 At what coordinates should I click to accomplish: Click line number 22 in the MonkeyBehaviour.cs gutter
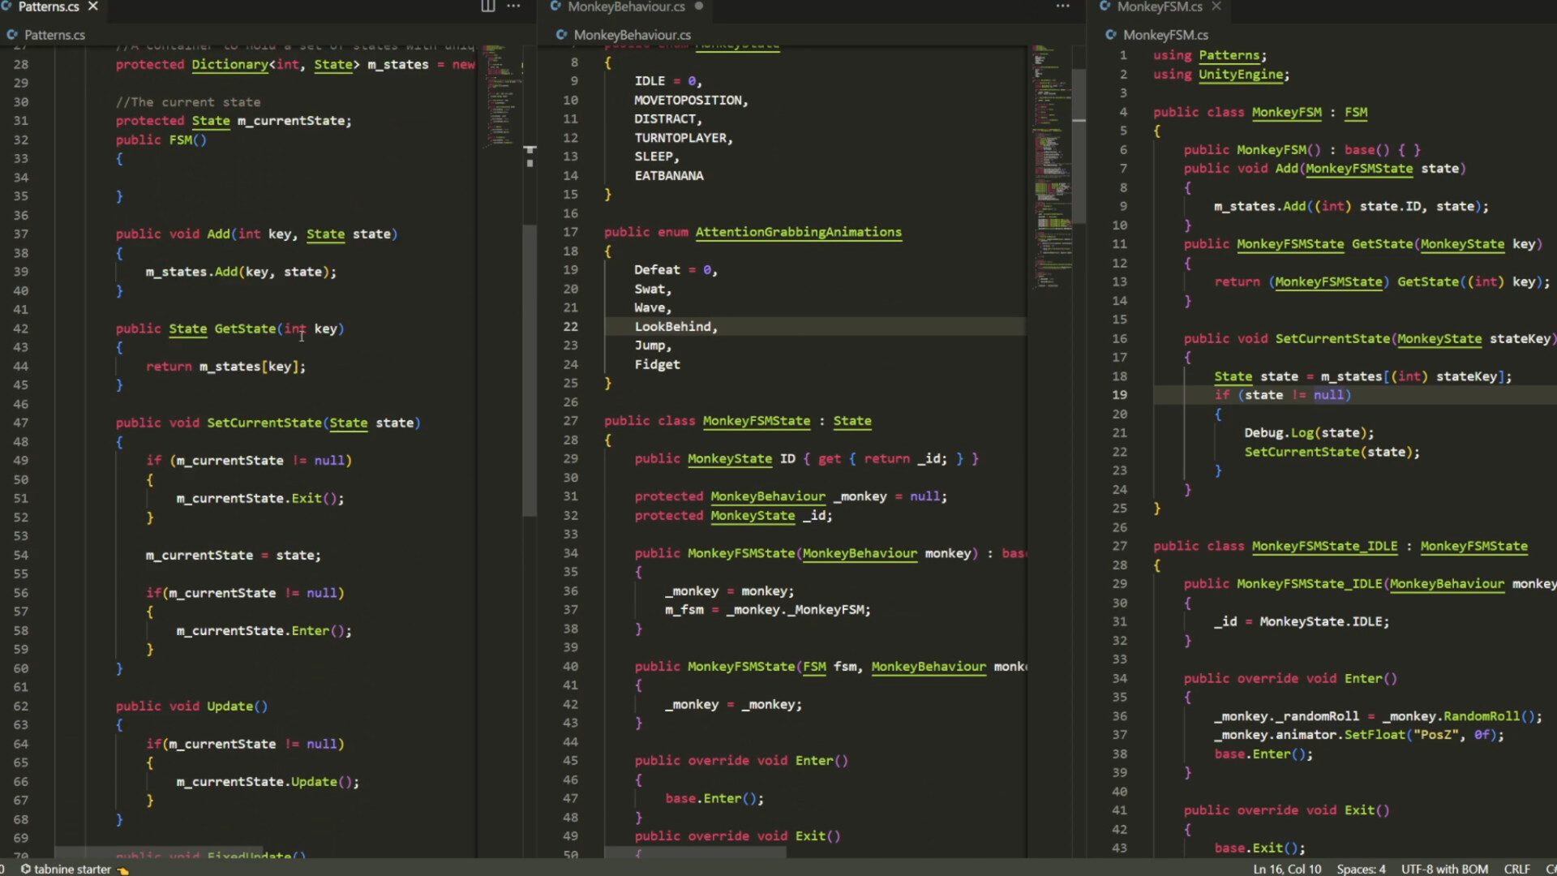571,327
